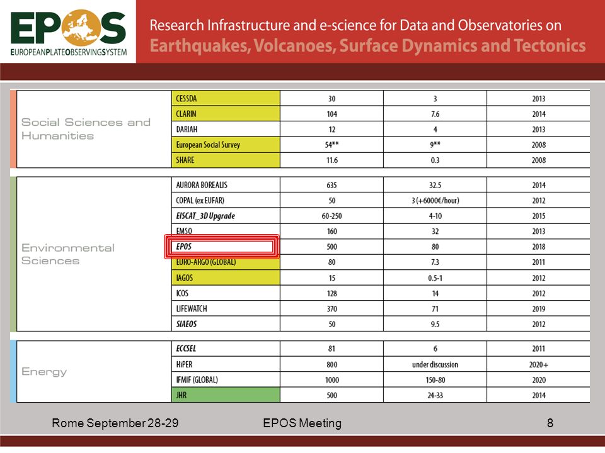Select the 'Environmental Sciences' category label
Screen dimensions: 605x453
68,254
